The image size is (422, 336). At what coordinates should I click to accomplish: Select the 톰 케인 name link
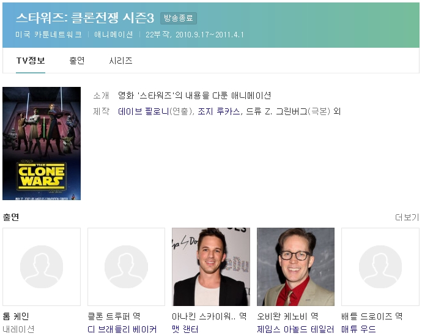point(16,316)
